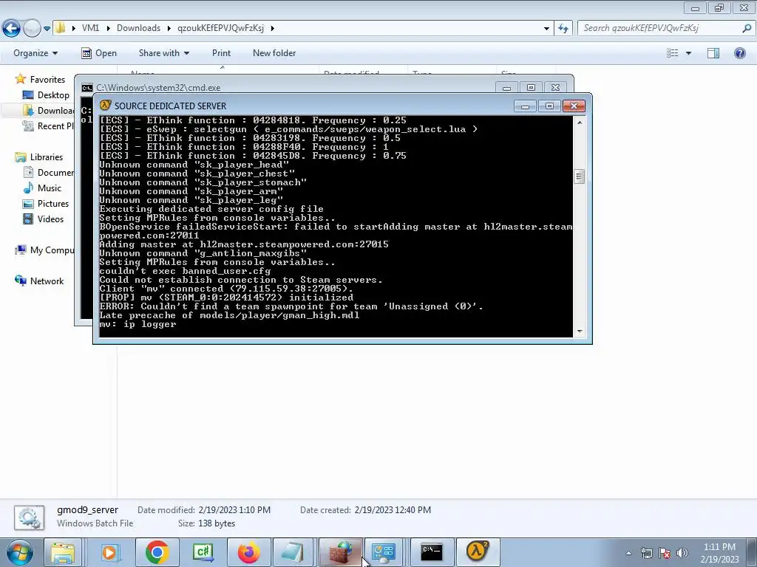Click Print in the Explorer toolbar
This screenshot has width=757, height=567.
(221, 53)
